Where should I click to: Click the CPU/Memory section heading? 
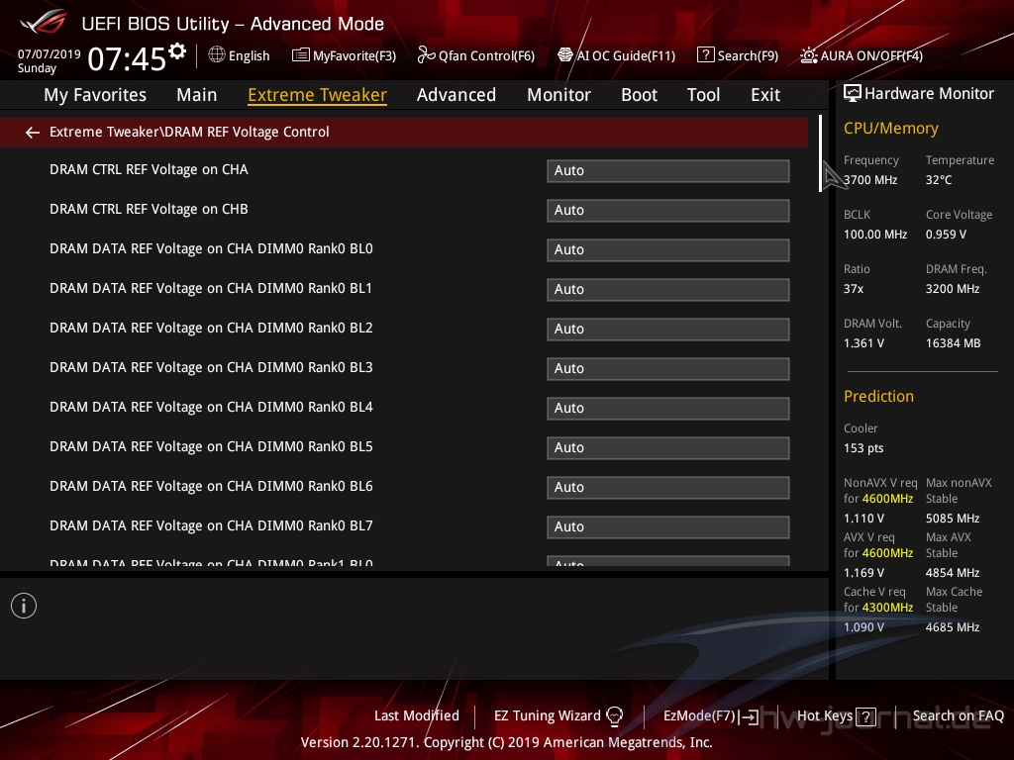click(890, 129)
